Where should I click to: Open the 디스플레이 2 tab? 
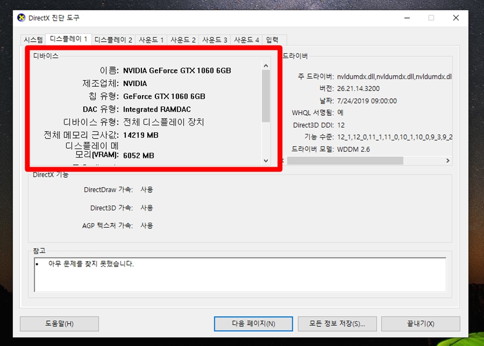pyautogui.click(x=113, y=40)
